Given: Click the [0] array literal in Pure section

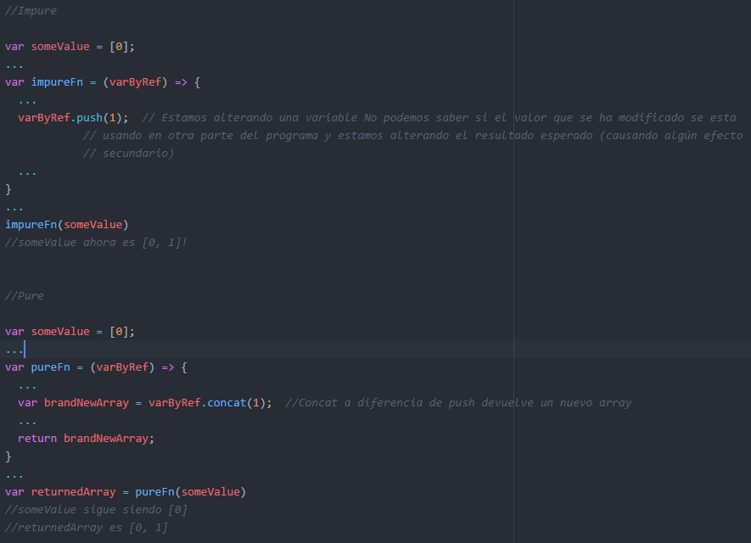Looking at the screenshot, I should [x=117, y=331].
